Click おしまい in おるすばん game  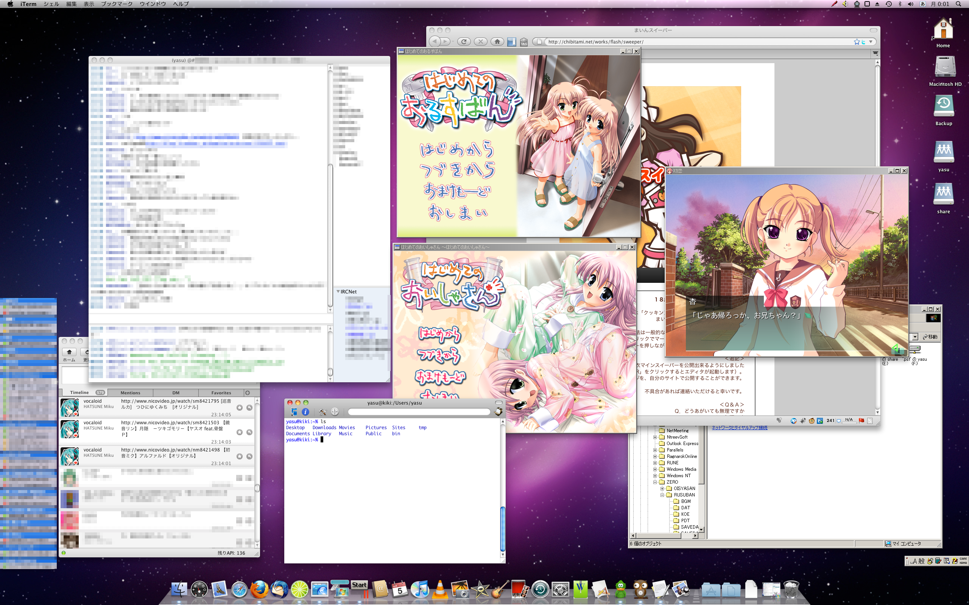pyautogui.click(x=458, y=212)
